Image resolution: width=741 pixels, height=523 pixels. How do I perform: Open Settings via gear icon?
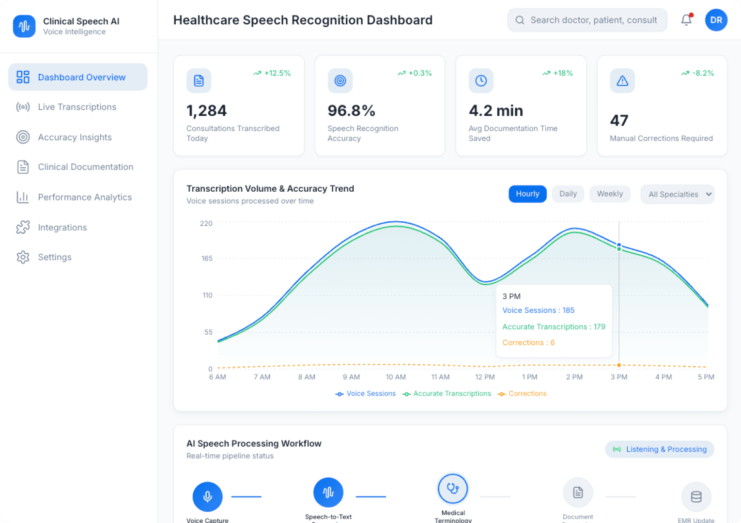pos(23,257)
